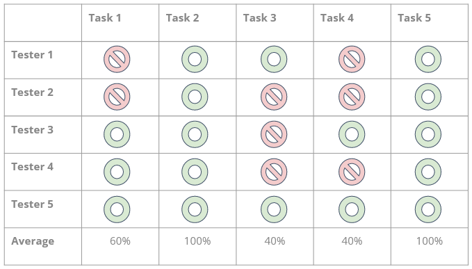This screenshot has height=269, width=472.
Task: Select Tester 5's green circle for Task 3
Action: click(274, 209)
